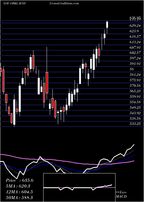Click the 570.58 price axis label

tap(135, 86)
